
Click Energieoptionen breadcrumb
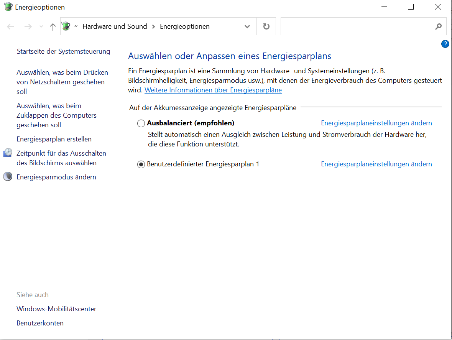click(185, 26)
